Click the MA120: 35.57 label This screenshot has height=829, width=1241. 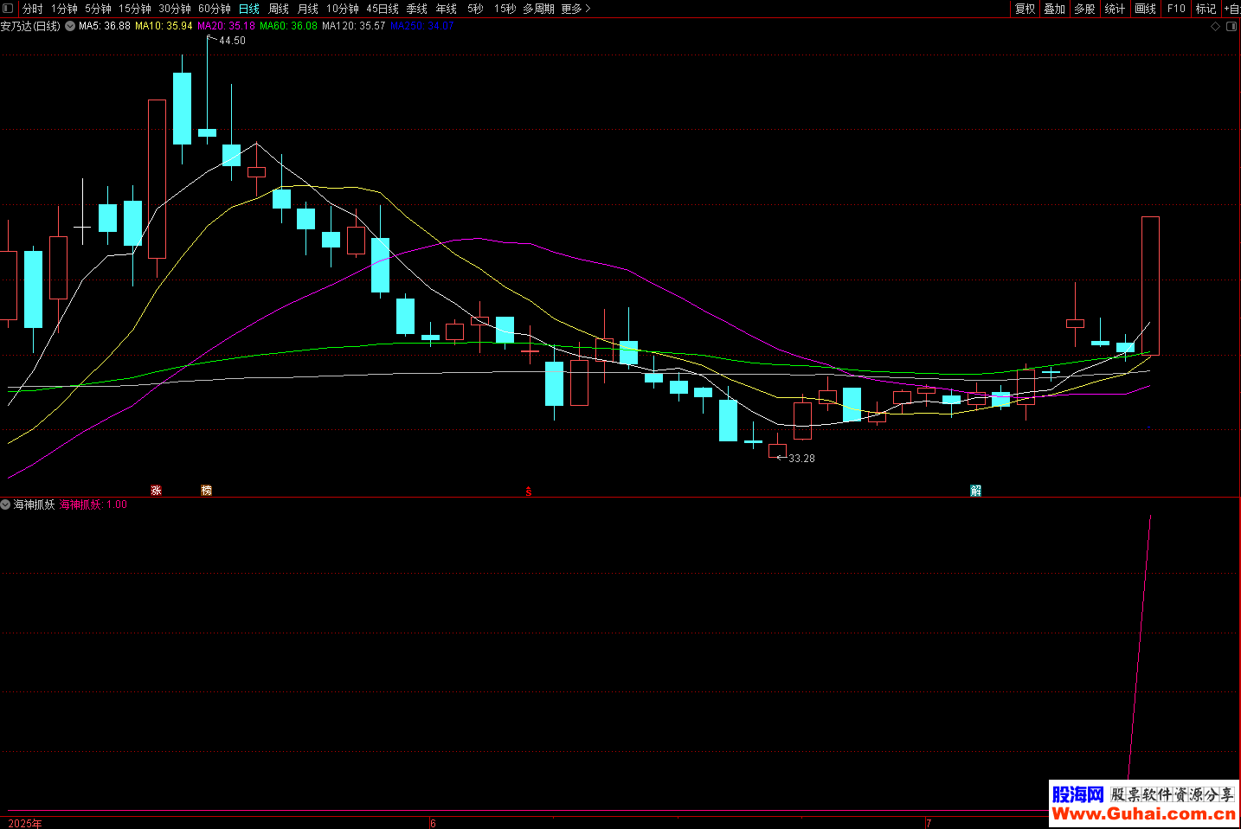click(354, 26)
